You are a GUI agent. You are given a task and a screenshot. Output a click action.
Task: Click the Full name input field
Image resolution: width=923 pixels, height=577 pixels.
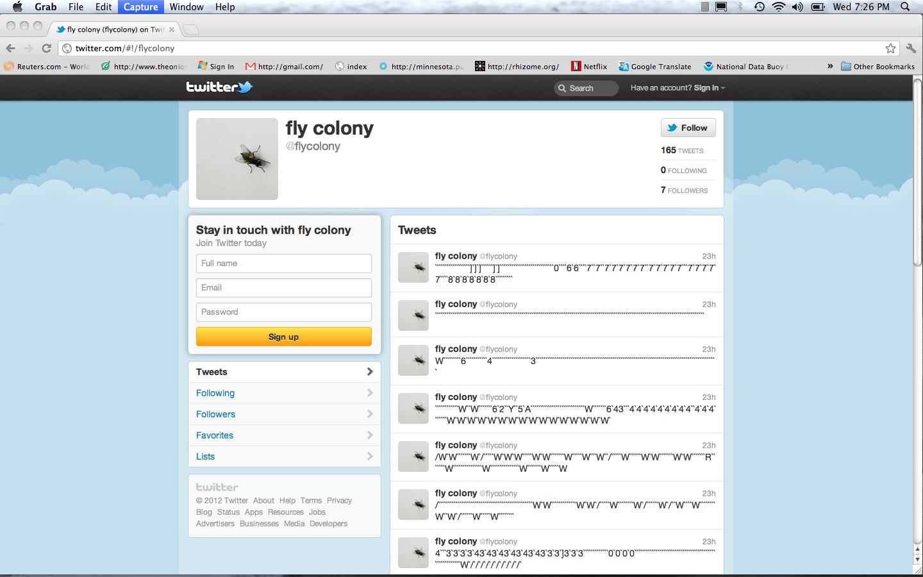pos(283,263)
